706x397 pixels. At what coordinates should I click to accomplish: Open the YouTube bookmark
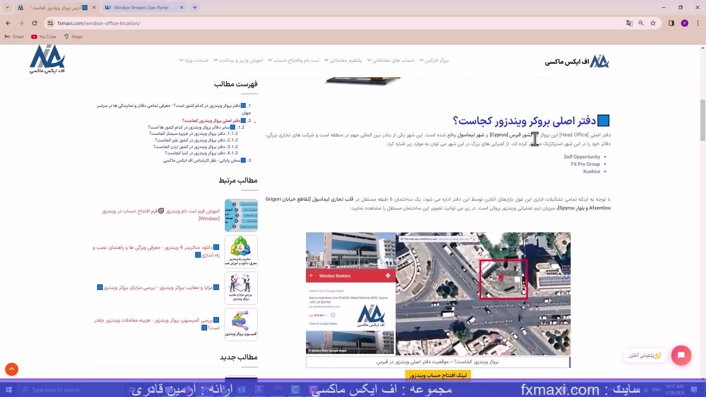click(44, 37)
